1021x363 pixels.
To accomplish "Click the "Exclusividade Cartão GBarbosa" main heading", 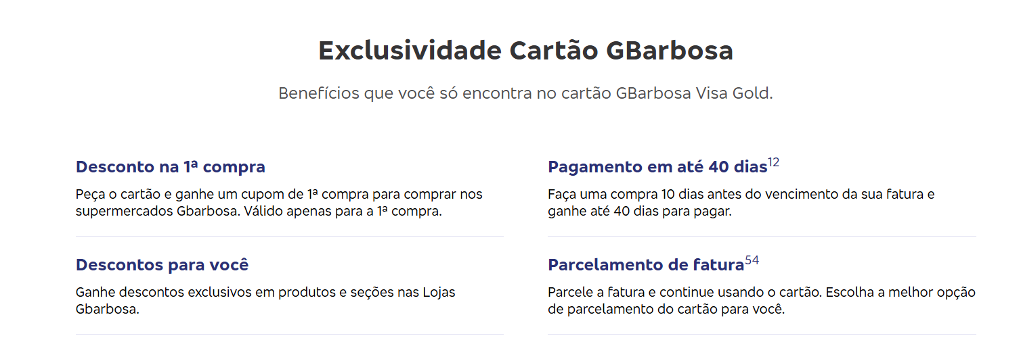I will (x=525, y=51).
